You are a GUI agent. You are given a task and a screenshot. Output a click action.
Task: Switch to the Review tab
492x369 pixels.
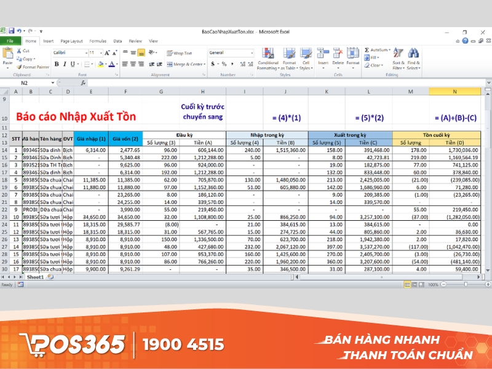tap(135, 41)
